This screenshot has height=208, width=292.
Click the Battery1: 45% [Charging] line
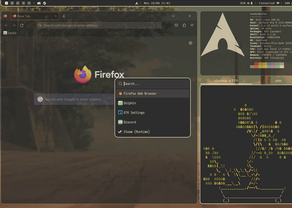[267, 58]
